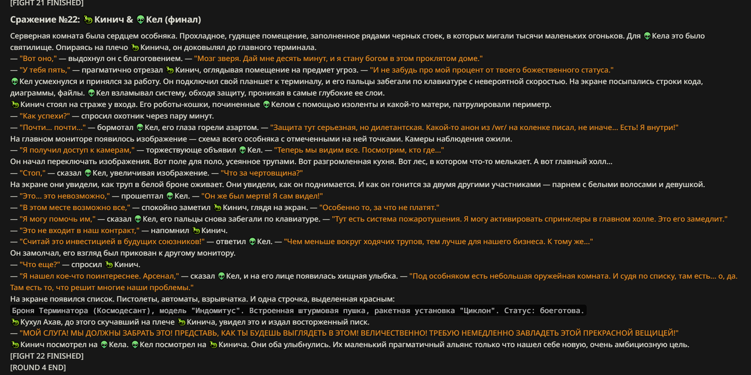751x375 pixels.
Task: Click the orange quote "Я нашел кое-что поинтереснее. Арсенал,"
Action: click(x=99, y=276)
